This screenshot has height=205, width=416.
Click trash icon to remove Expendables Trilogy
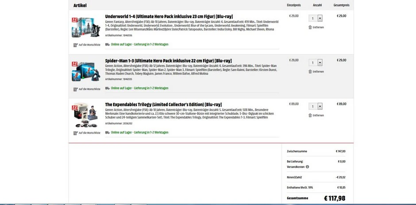point(310,115)
